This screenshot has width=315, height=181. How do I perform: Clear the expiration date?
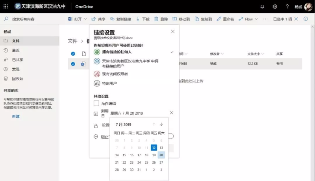pos(171,113)
